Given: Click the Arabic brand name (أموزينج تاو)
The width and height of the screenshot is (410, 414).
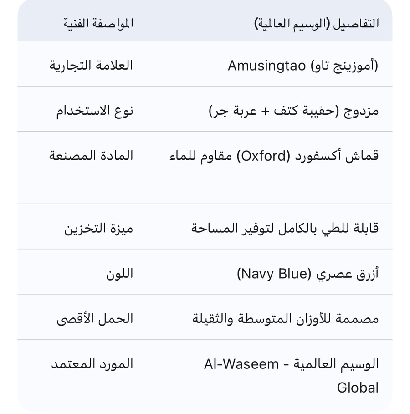Looking at the screenshot, I should point(344,66).
